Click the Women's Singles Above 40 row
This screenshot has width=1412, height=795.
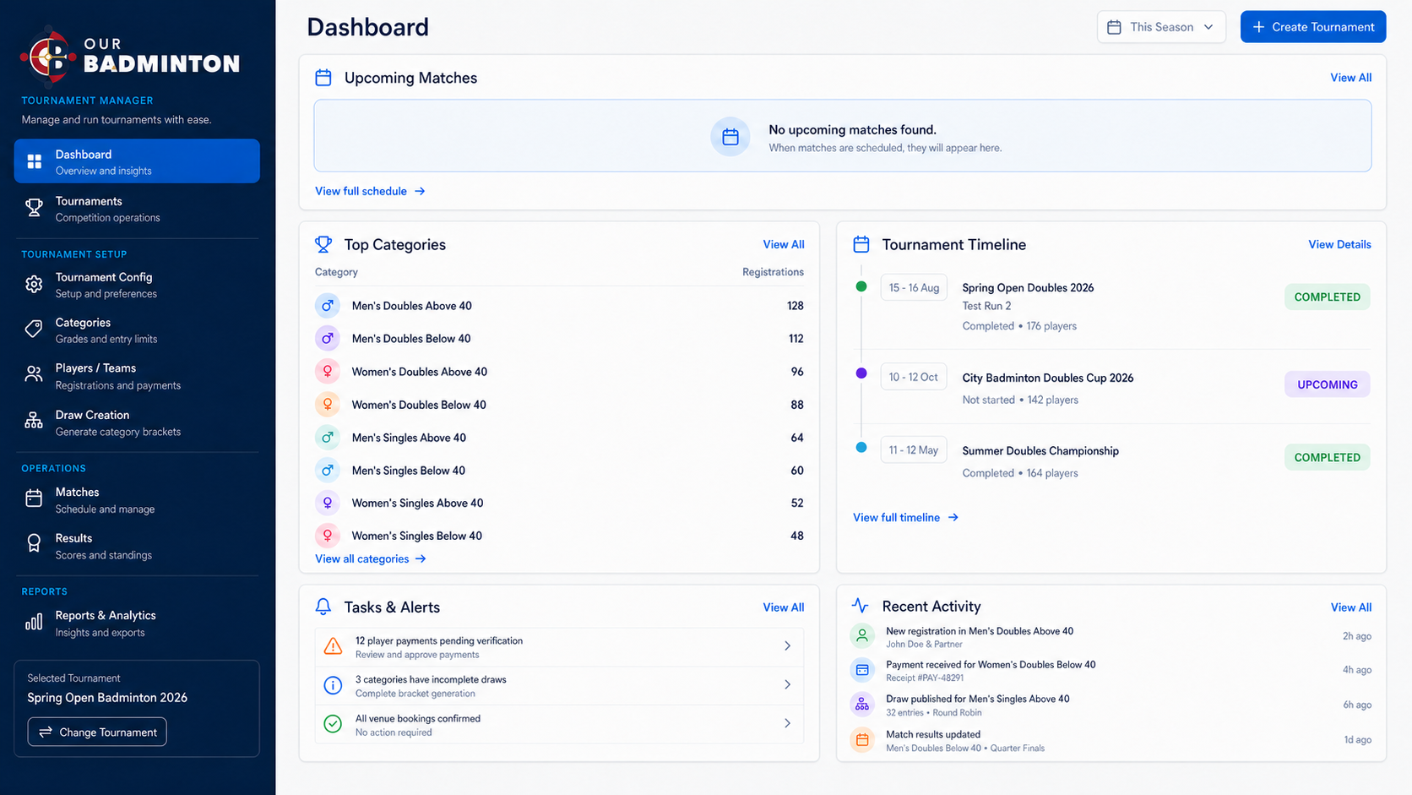click(559, 503)
